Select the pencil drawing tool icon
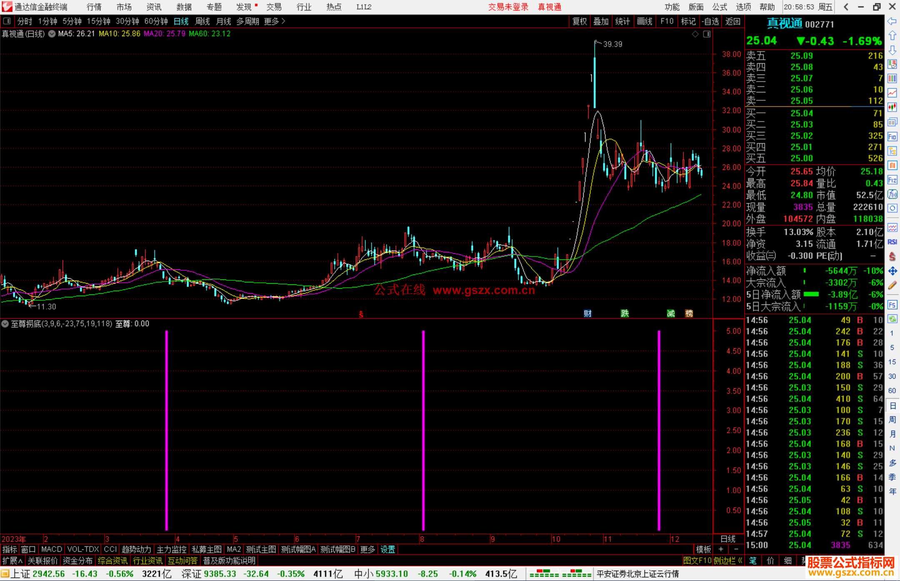The width and height of the screenshot is (900, 581). click(x=892, y=285)
